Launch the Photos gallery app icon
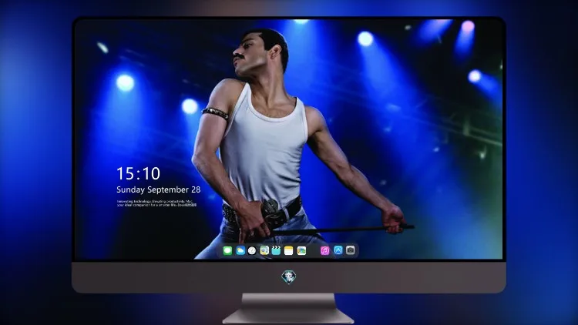 (x=301, y=251)
